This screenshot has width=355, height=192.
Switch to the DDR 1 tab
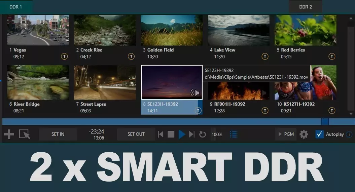coord(16,7)
